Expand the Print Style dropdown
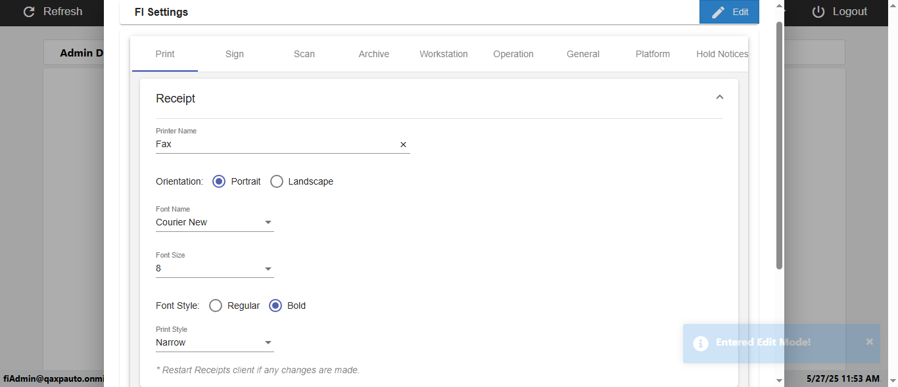 214,343
